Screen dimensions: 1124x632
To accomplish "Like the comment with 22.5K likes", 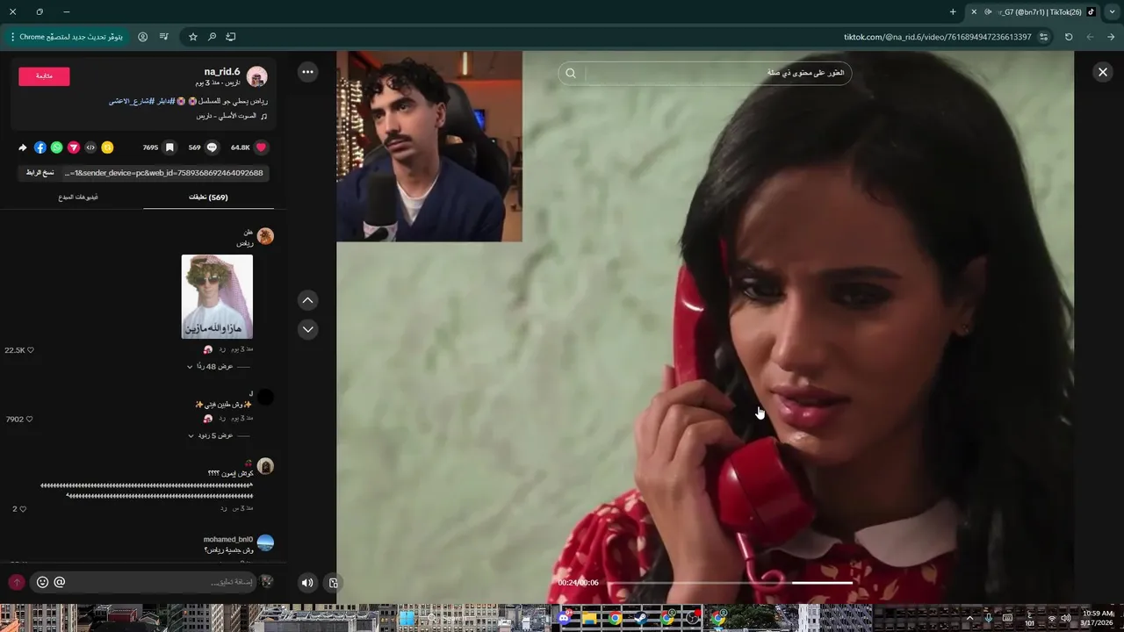I will [30, 350].
